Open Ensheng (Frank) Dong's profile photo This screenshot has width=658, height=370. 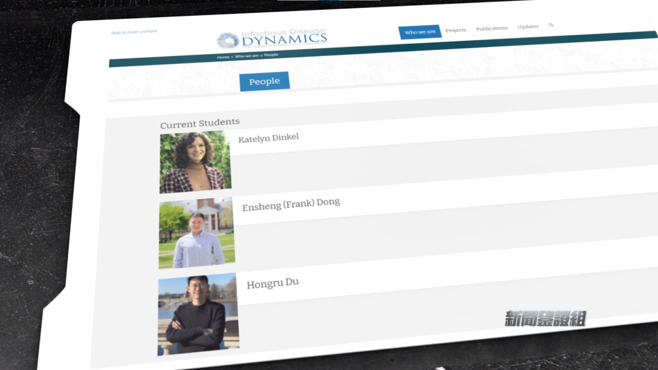[196, 233]
